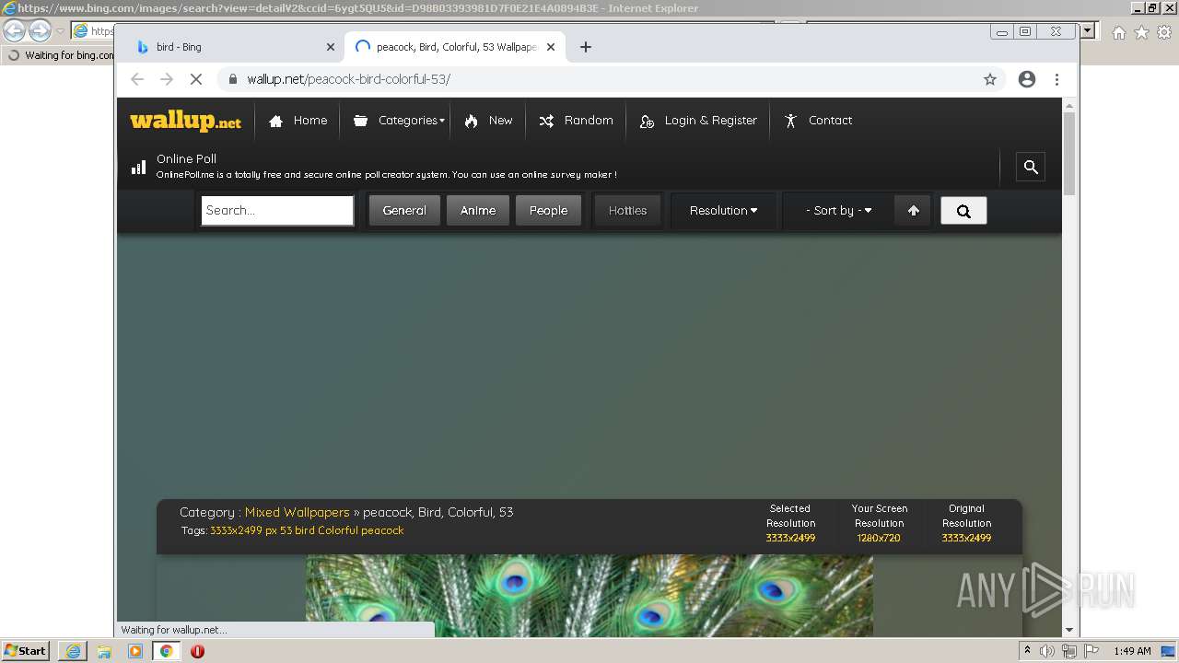Click the flame icon beside New

[472, 121]
